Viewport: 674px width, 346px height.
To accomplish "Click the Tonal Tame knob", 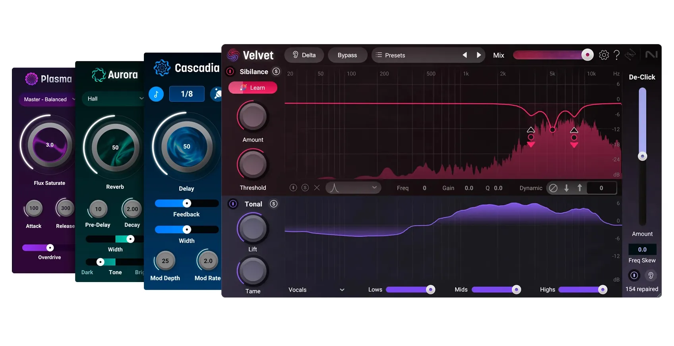I will click(253, 271).
